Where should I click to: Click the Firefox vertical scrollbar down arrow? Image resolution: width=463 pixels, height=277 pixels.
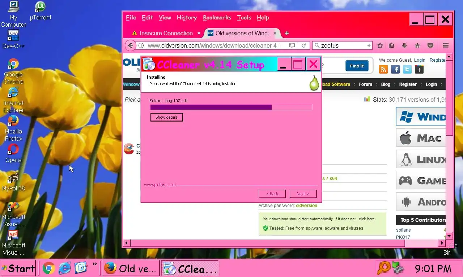tap(449, 236)
